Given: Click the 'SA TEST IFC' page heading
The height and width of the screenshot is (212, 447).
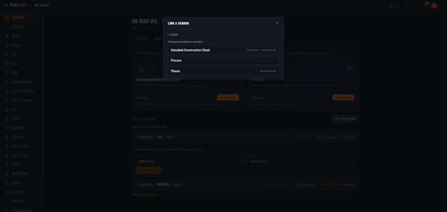Looking at the screenshot, I should (x=144, y=21).
